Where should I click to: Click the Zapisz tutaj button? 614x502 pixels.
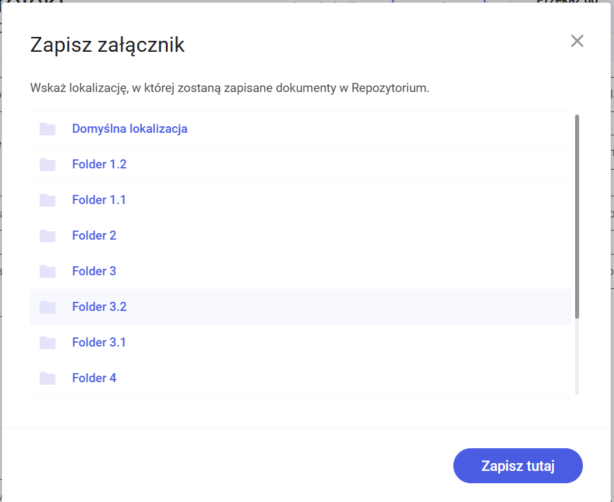[517, 466]
